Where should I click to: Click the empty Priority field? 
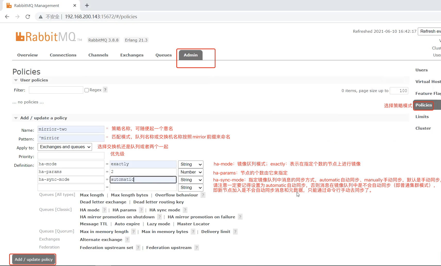click(x=71, y=156)
